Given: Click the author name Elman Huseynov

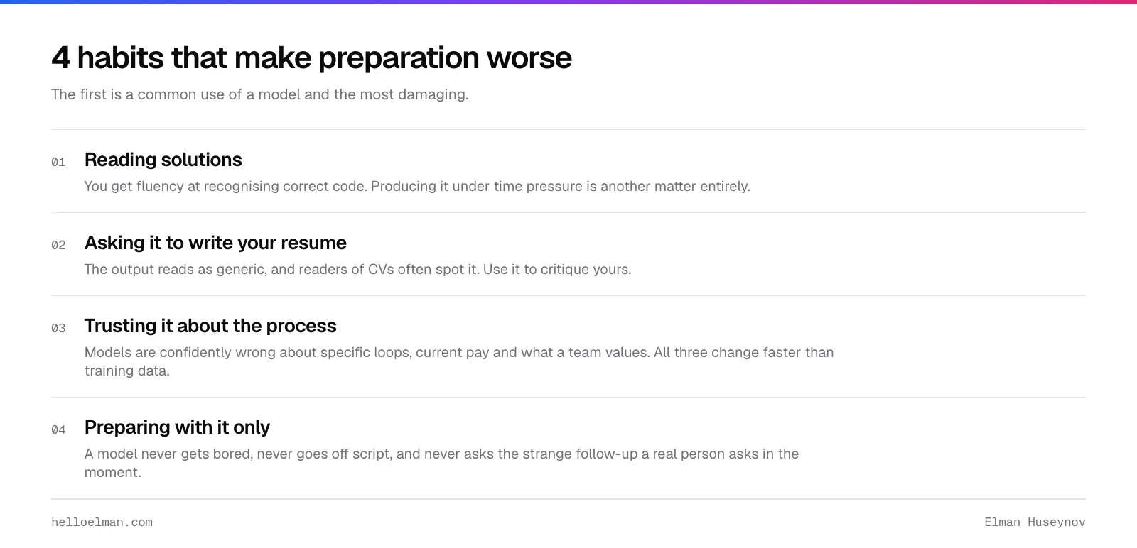Looking at the screenshot, I should pos(1035,522).
